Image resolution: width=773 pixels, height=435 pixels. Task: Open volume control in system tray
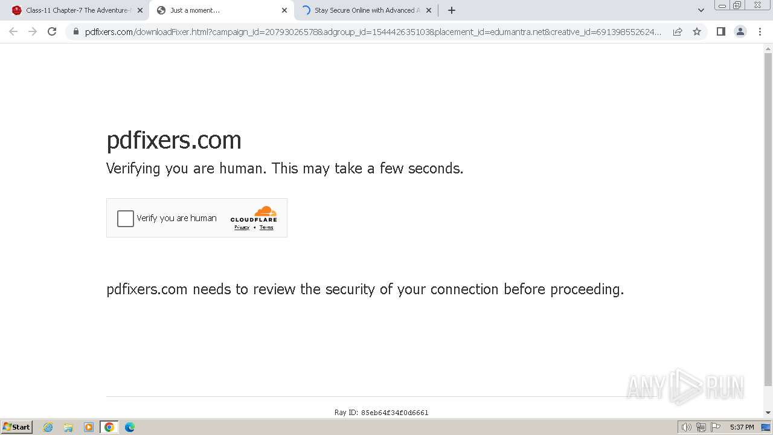tap(686, 427)
